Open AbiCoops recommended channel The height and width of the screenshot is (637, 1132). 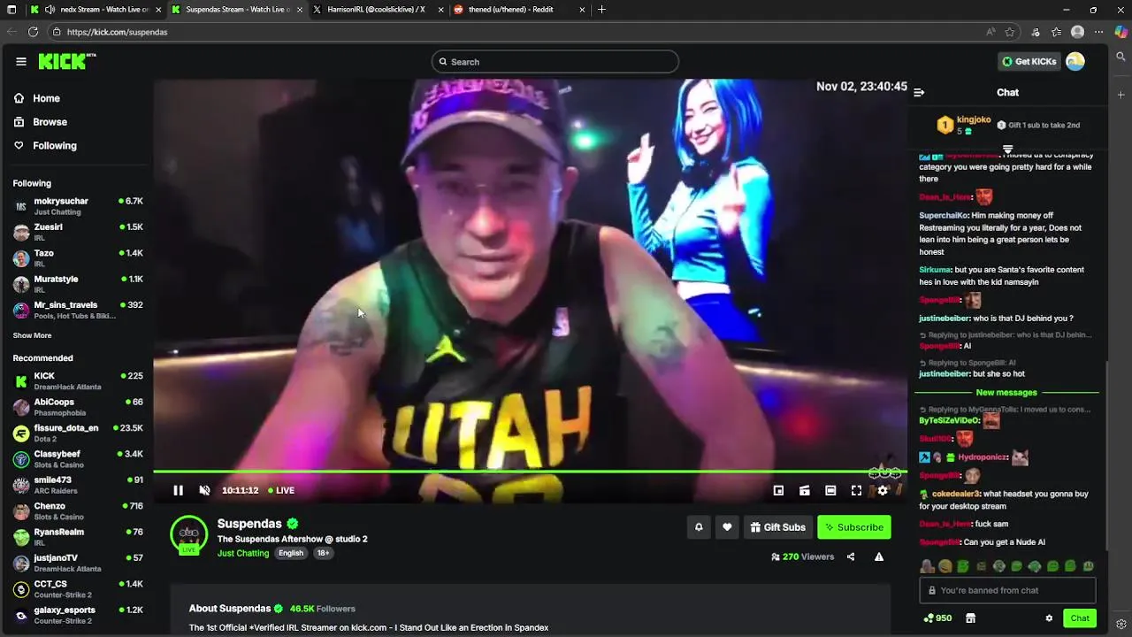(78, 407)
